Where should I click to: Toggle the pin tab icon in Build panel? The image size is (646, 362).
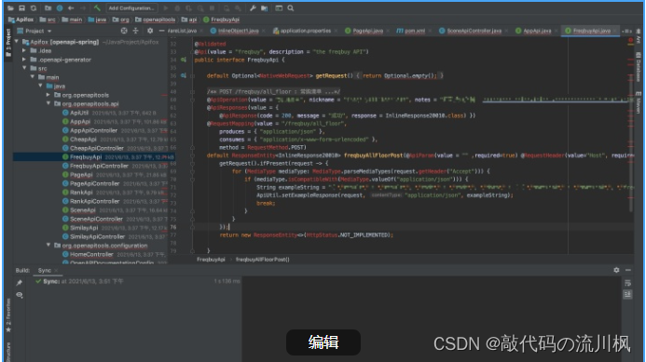[20, 283]
